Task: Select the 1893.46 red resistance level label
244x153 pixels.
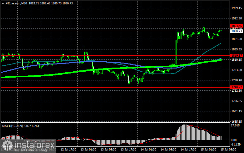Action: click(237, 26)
